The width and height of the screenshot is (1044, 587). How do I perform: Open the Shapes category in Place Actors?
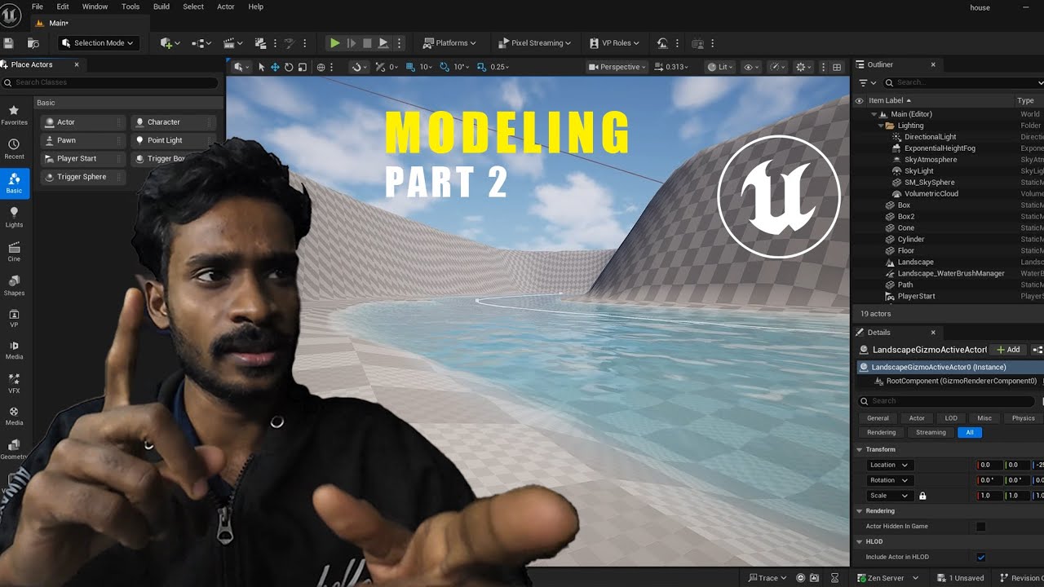point(14,285)
